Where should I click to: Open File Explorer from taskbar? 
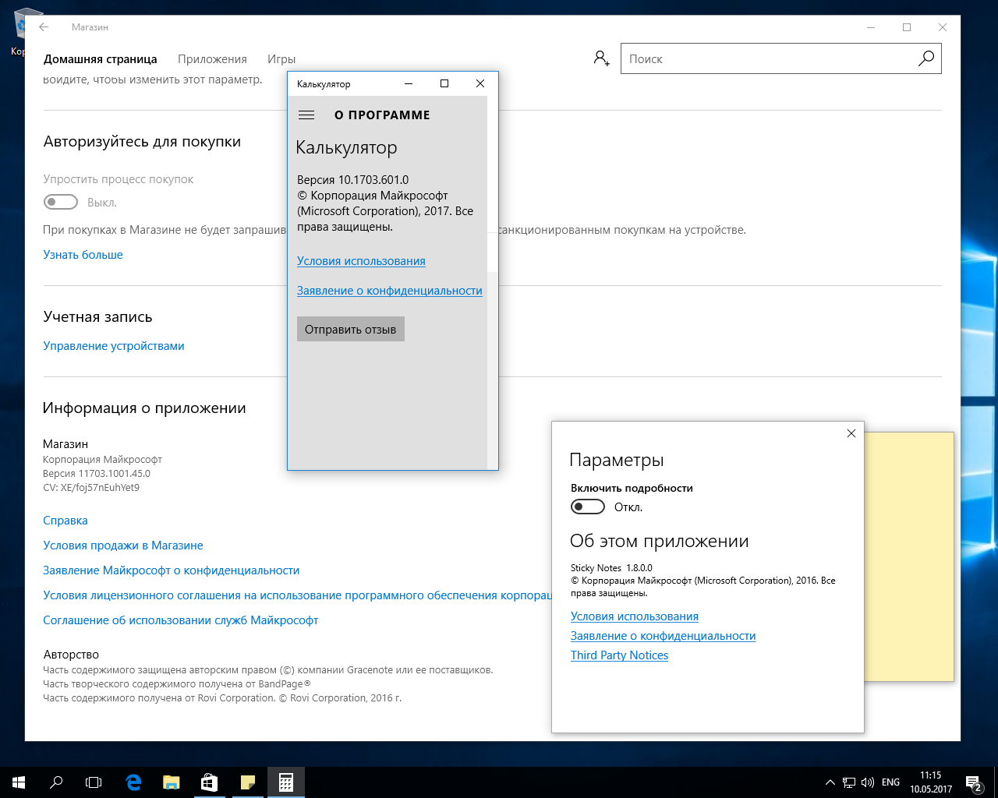(x=171, y=782)
